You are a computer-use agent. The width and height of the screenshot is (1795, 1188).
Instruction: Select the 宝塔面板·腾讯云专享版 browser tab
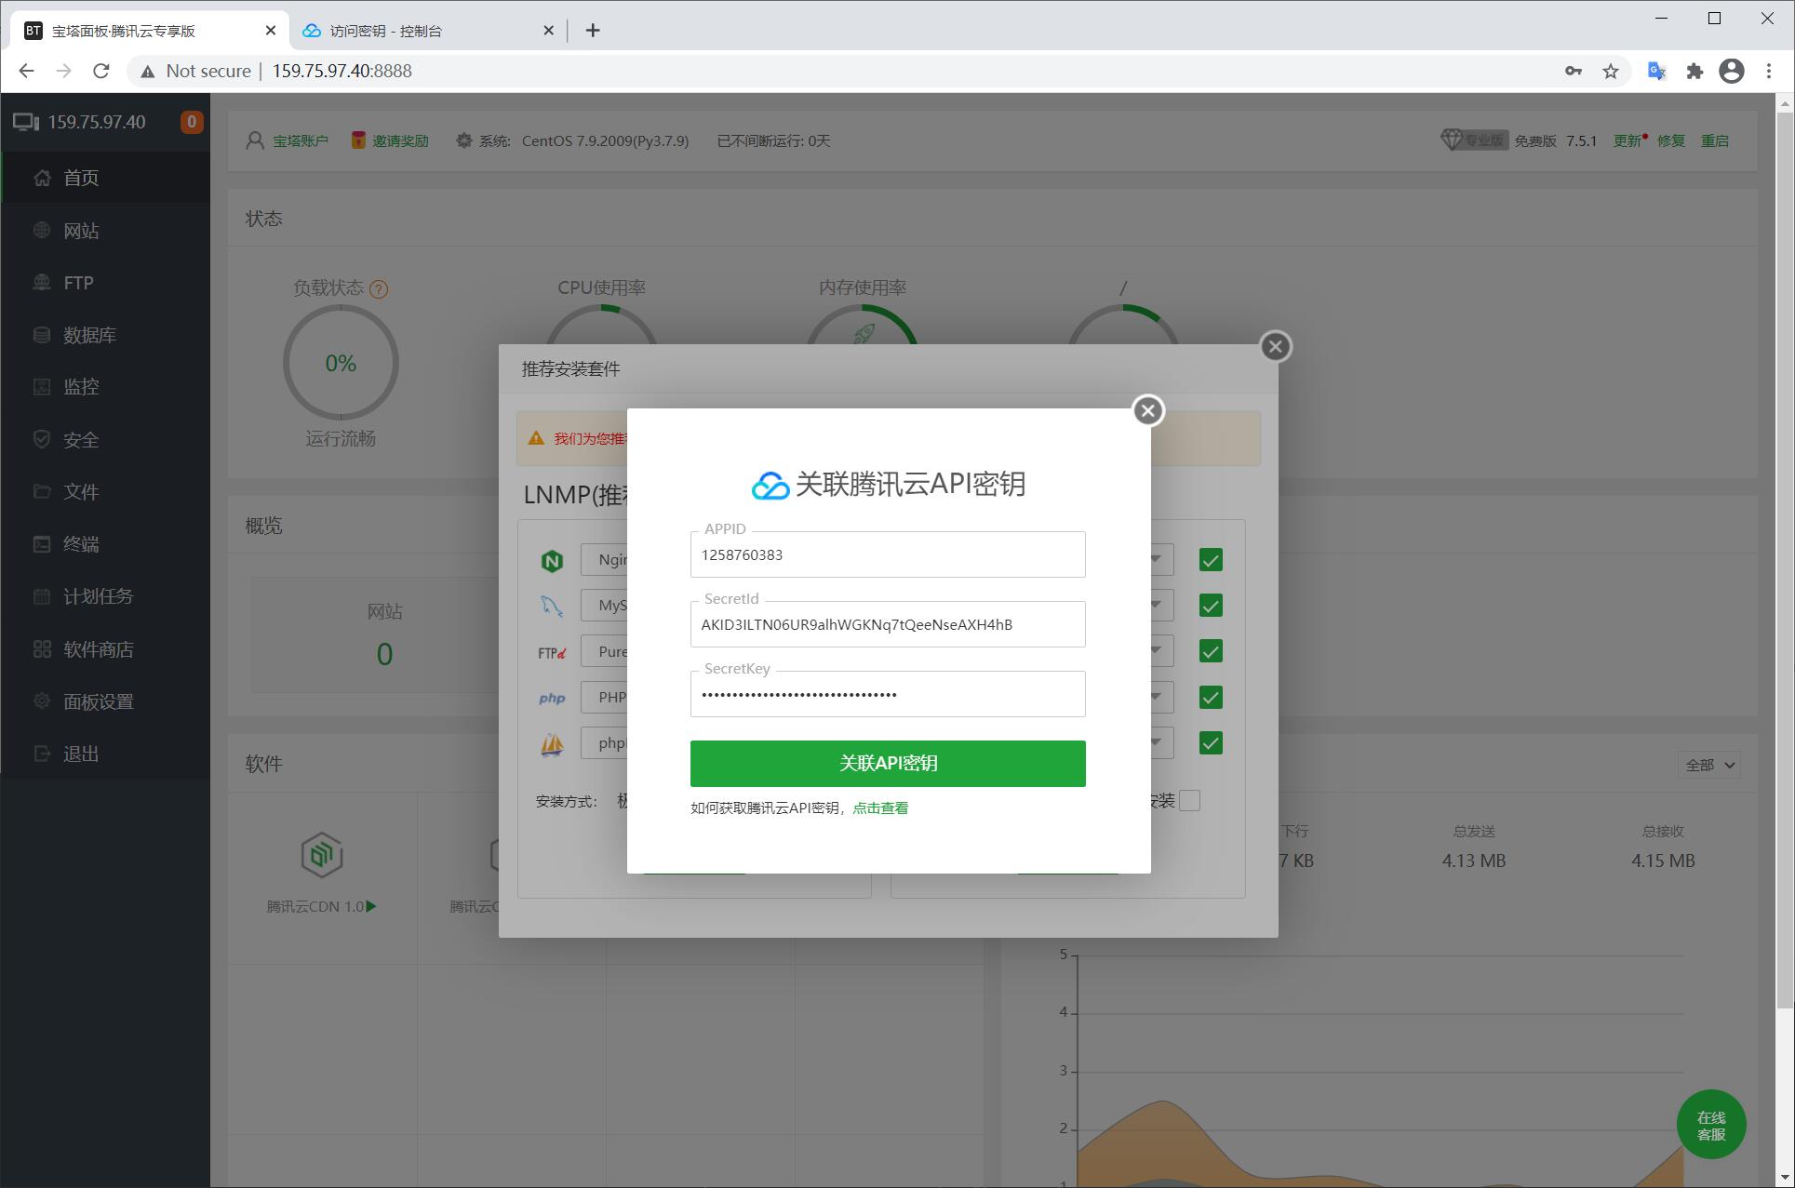pos(149,31)
